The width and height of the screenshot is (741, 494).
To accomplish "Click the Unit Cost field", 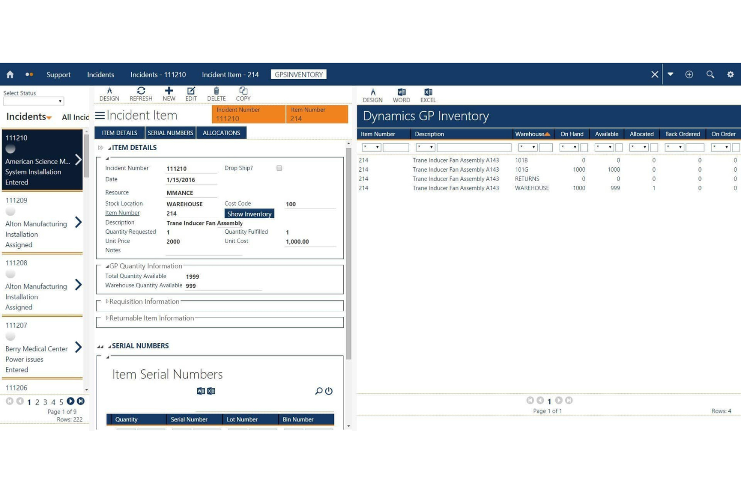I will click(x=310, y=242).
